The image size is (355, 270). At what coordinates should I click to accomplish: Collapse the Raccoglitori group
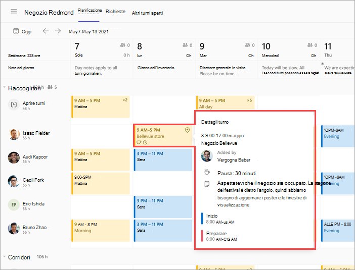coord(5,87)
